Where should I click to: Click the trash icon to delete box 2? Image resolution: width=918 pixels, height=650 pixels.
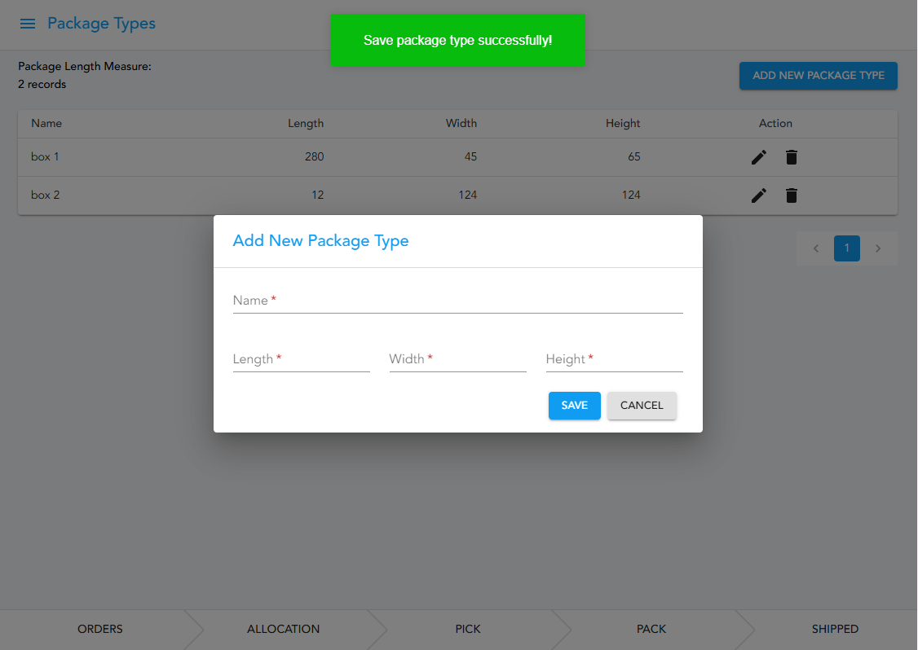pyautogui.click(x=791, y=195)
